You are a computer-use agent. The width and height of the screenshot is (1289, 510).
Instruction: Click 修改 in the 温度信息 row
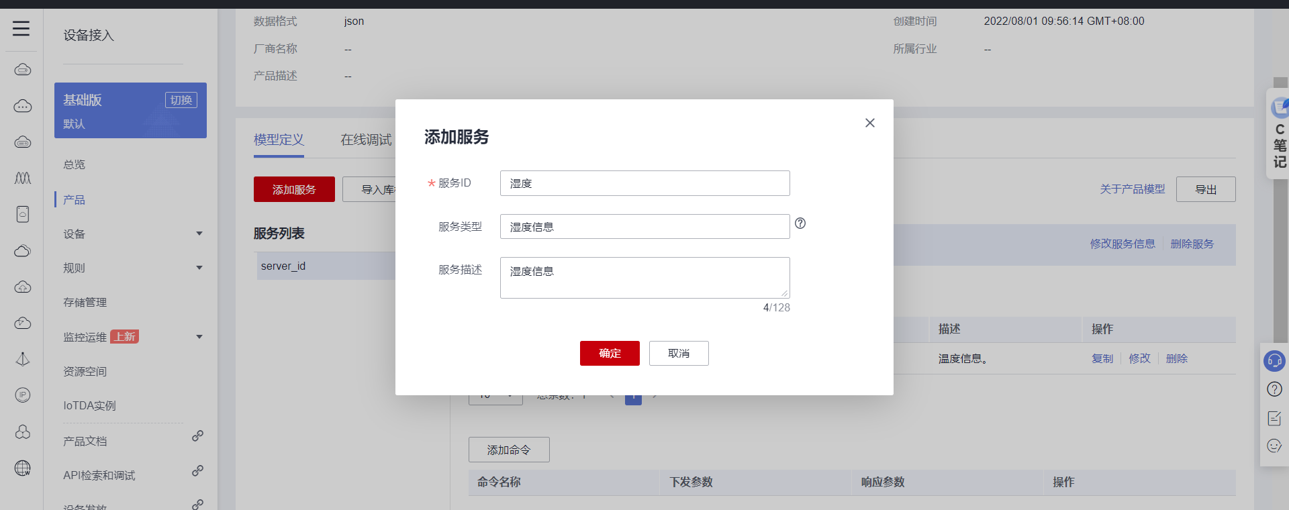1140,359
